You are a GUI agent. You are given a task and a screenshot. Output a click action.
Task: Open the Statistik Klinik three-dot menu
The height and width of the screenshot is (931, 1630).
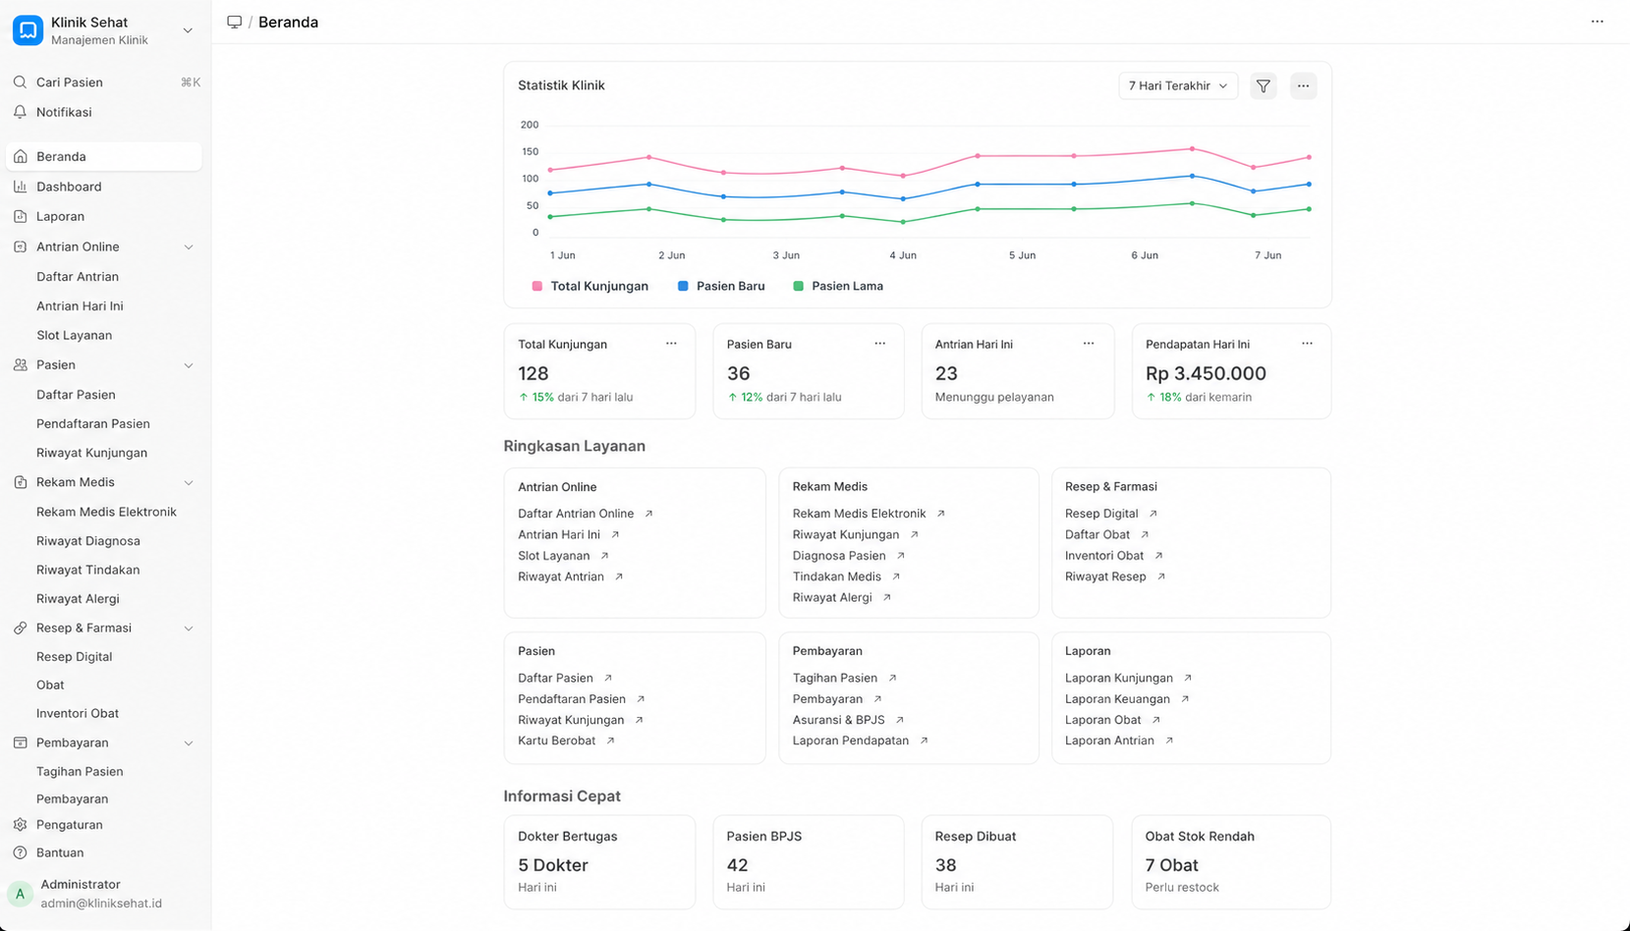(x=1303, y=86)
